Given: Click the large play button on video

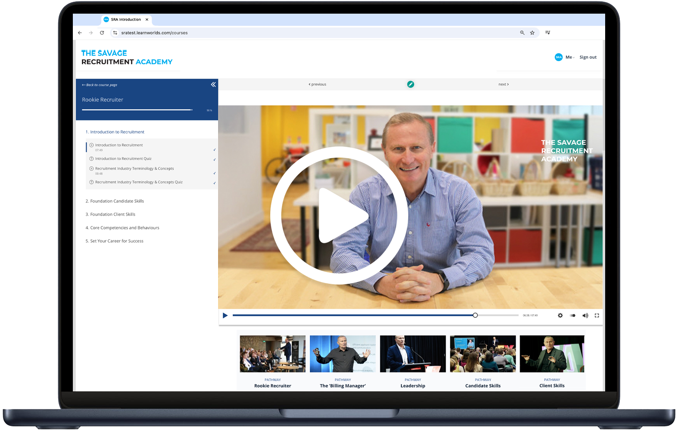Looking at the screenshot, I should [x=339, y=215].
